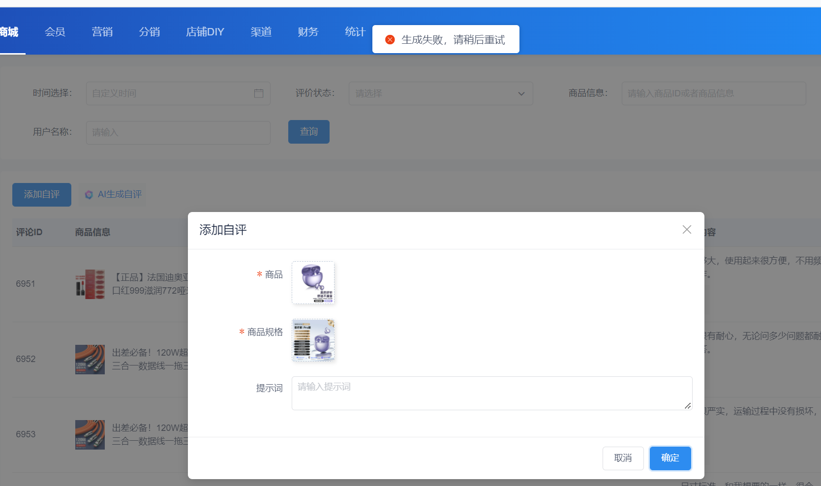Click the calendar icon in 时间选择 field

click(x=259, y=93)
